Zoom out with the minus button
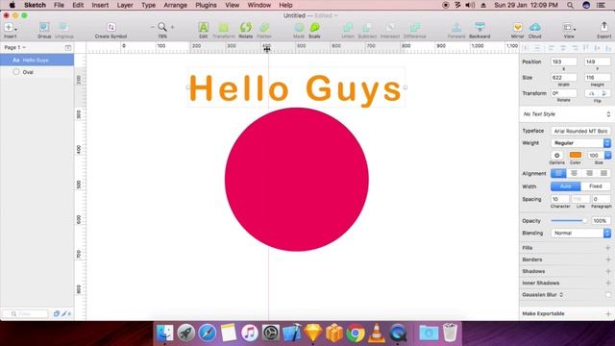 153,27
